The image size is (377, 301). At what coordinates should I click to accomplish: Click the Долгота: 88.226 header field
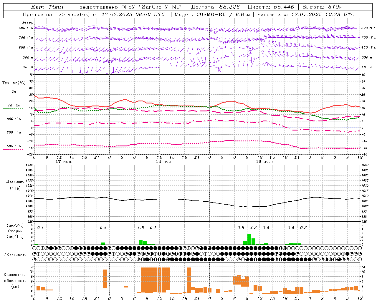tap(215, 7)
